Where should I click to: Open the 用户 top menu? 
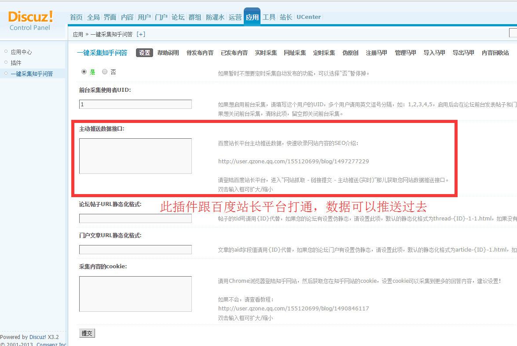tap(144, 17)
